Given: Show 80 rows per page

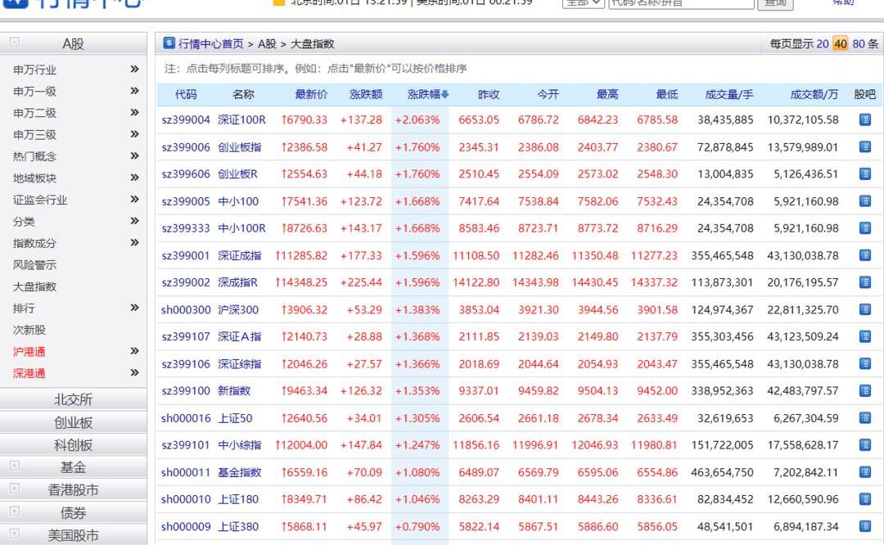Looking at the screenshot, I should point(859,43).
